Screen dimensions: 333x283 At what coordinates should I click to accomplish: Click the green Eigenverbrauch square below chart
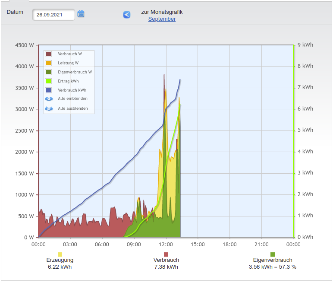coord(273,254)
